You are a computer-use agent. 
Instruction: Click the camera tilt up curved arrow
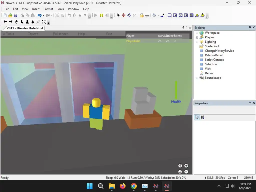coord(16,22)
